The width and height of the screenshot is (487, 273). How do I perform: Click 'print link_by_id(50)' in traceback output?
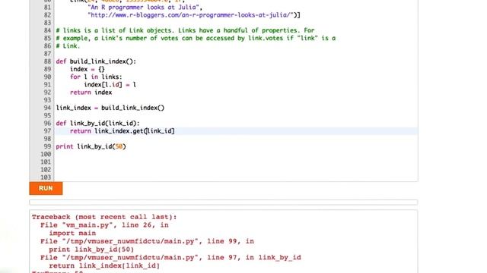[x=91, y=249]
